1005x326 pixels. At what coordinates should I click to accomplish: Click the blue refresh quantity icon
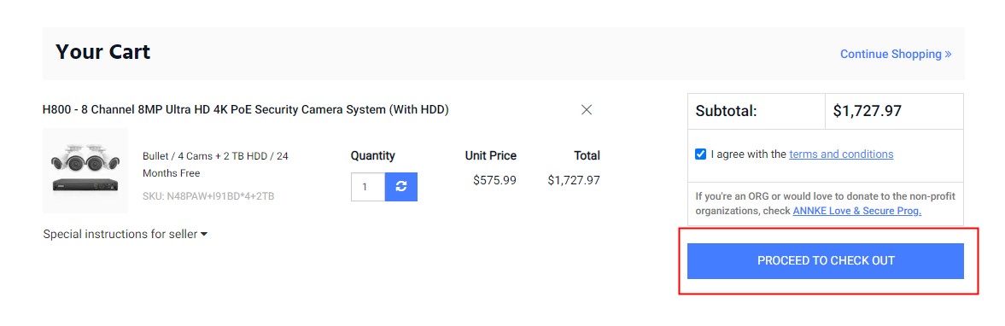click(401, 186)
